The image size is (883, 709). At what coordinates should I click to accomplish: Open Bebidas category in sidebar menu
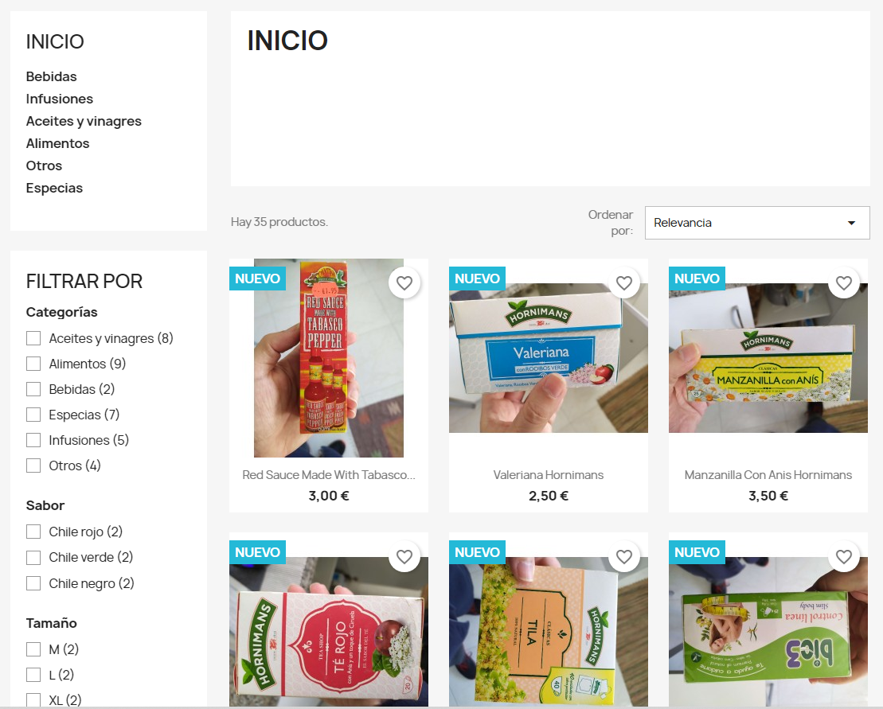click(51, 76)
